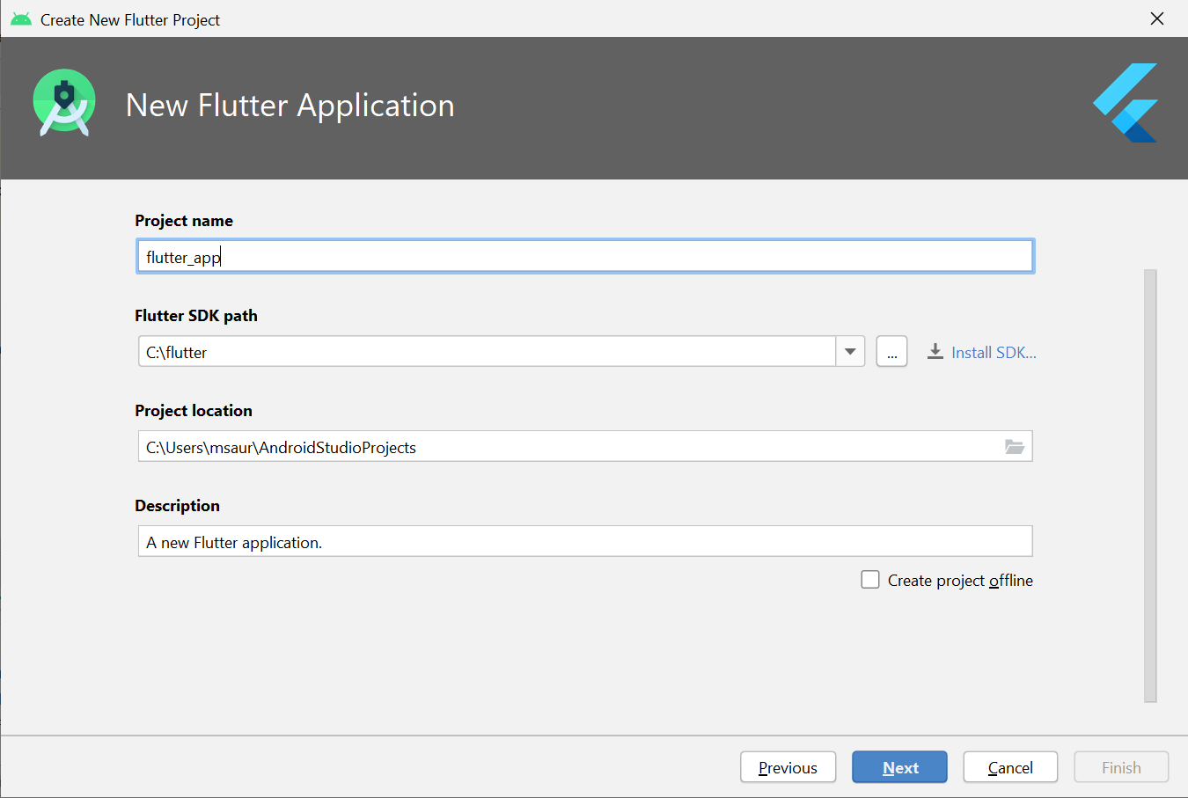Click the ellipsis browse button for SDK path
1188x798 pixels.
(891, 352)
